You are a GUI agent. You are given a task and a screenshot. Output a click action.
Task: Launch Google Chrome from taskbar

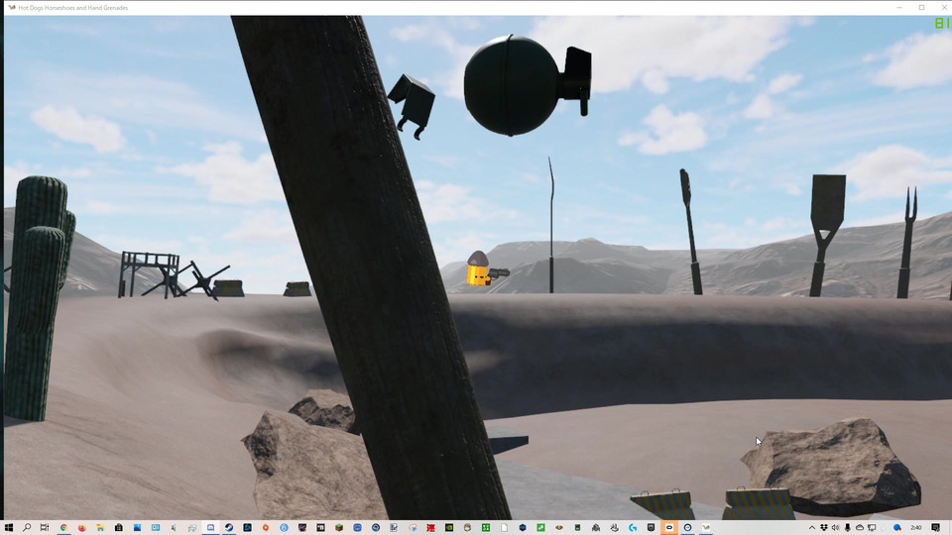(63, 528)
